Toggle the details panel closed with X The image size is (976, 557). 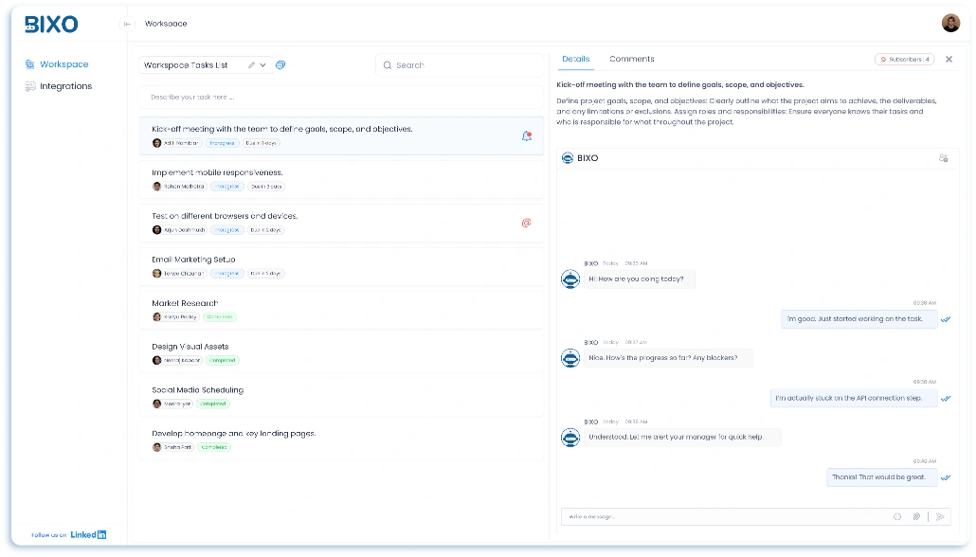click(949, 59)
